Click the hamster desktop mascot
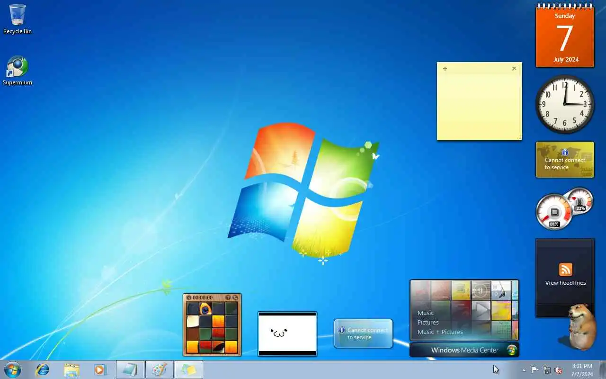The width and height of the screenshot is (606, 379). click(x=582, y=327)
